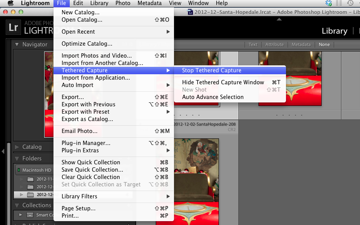The image size is (360, 225).
Task: Click the highlighted 2012-12 folder icon
Action: point(30,194)
